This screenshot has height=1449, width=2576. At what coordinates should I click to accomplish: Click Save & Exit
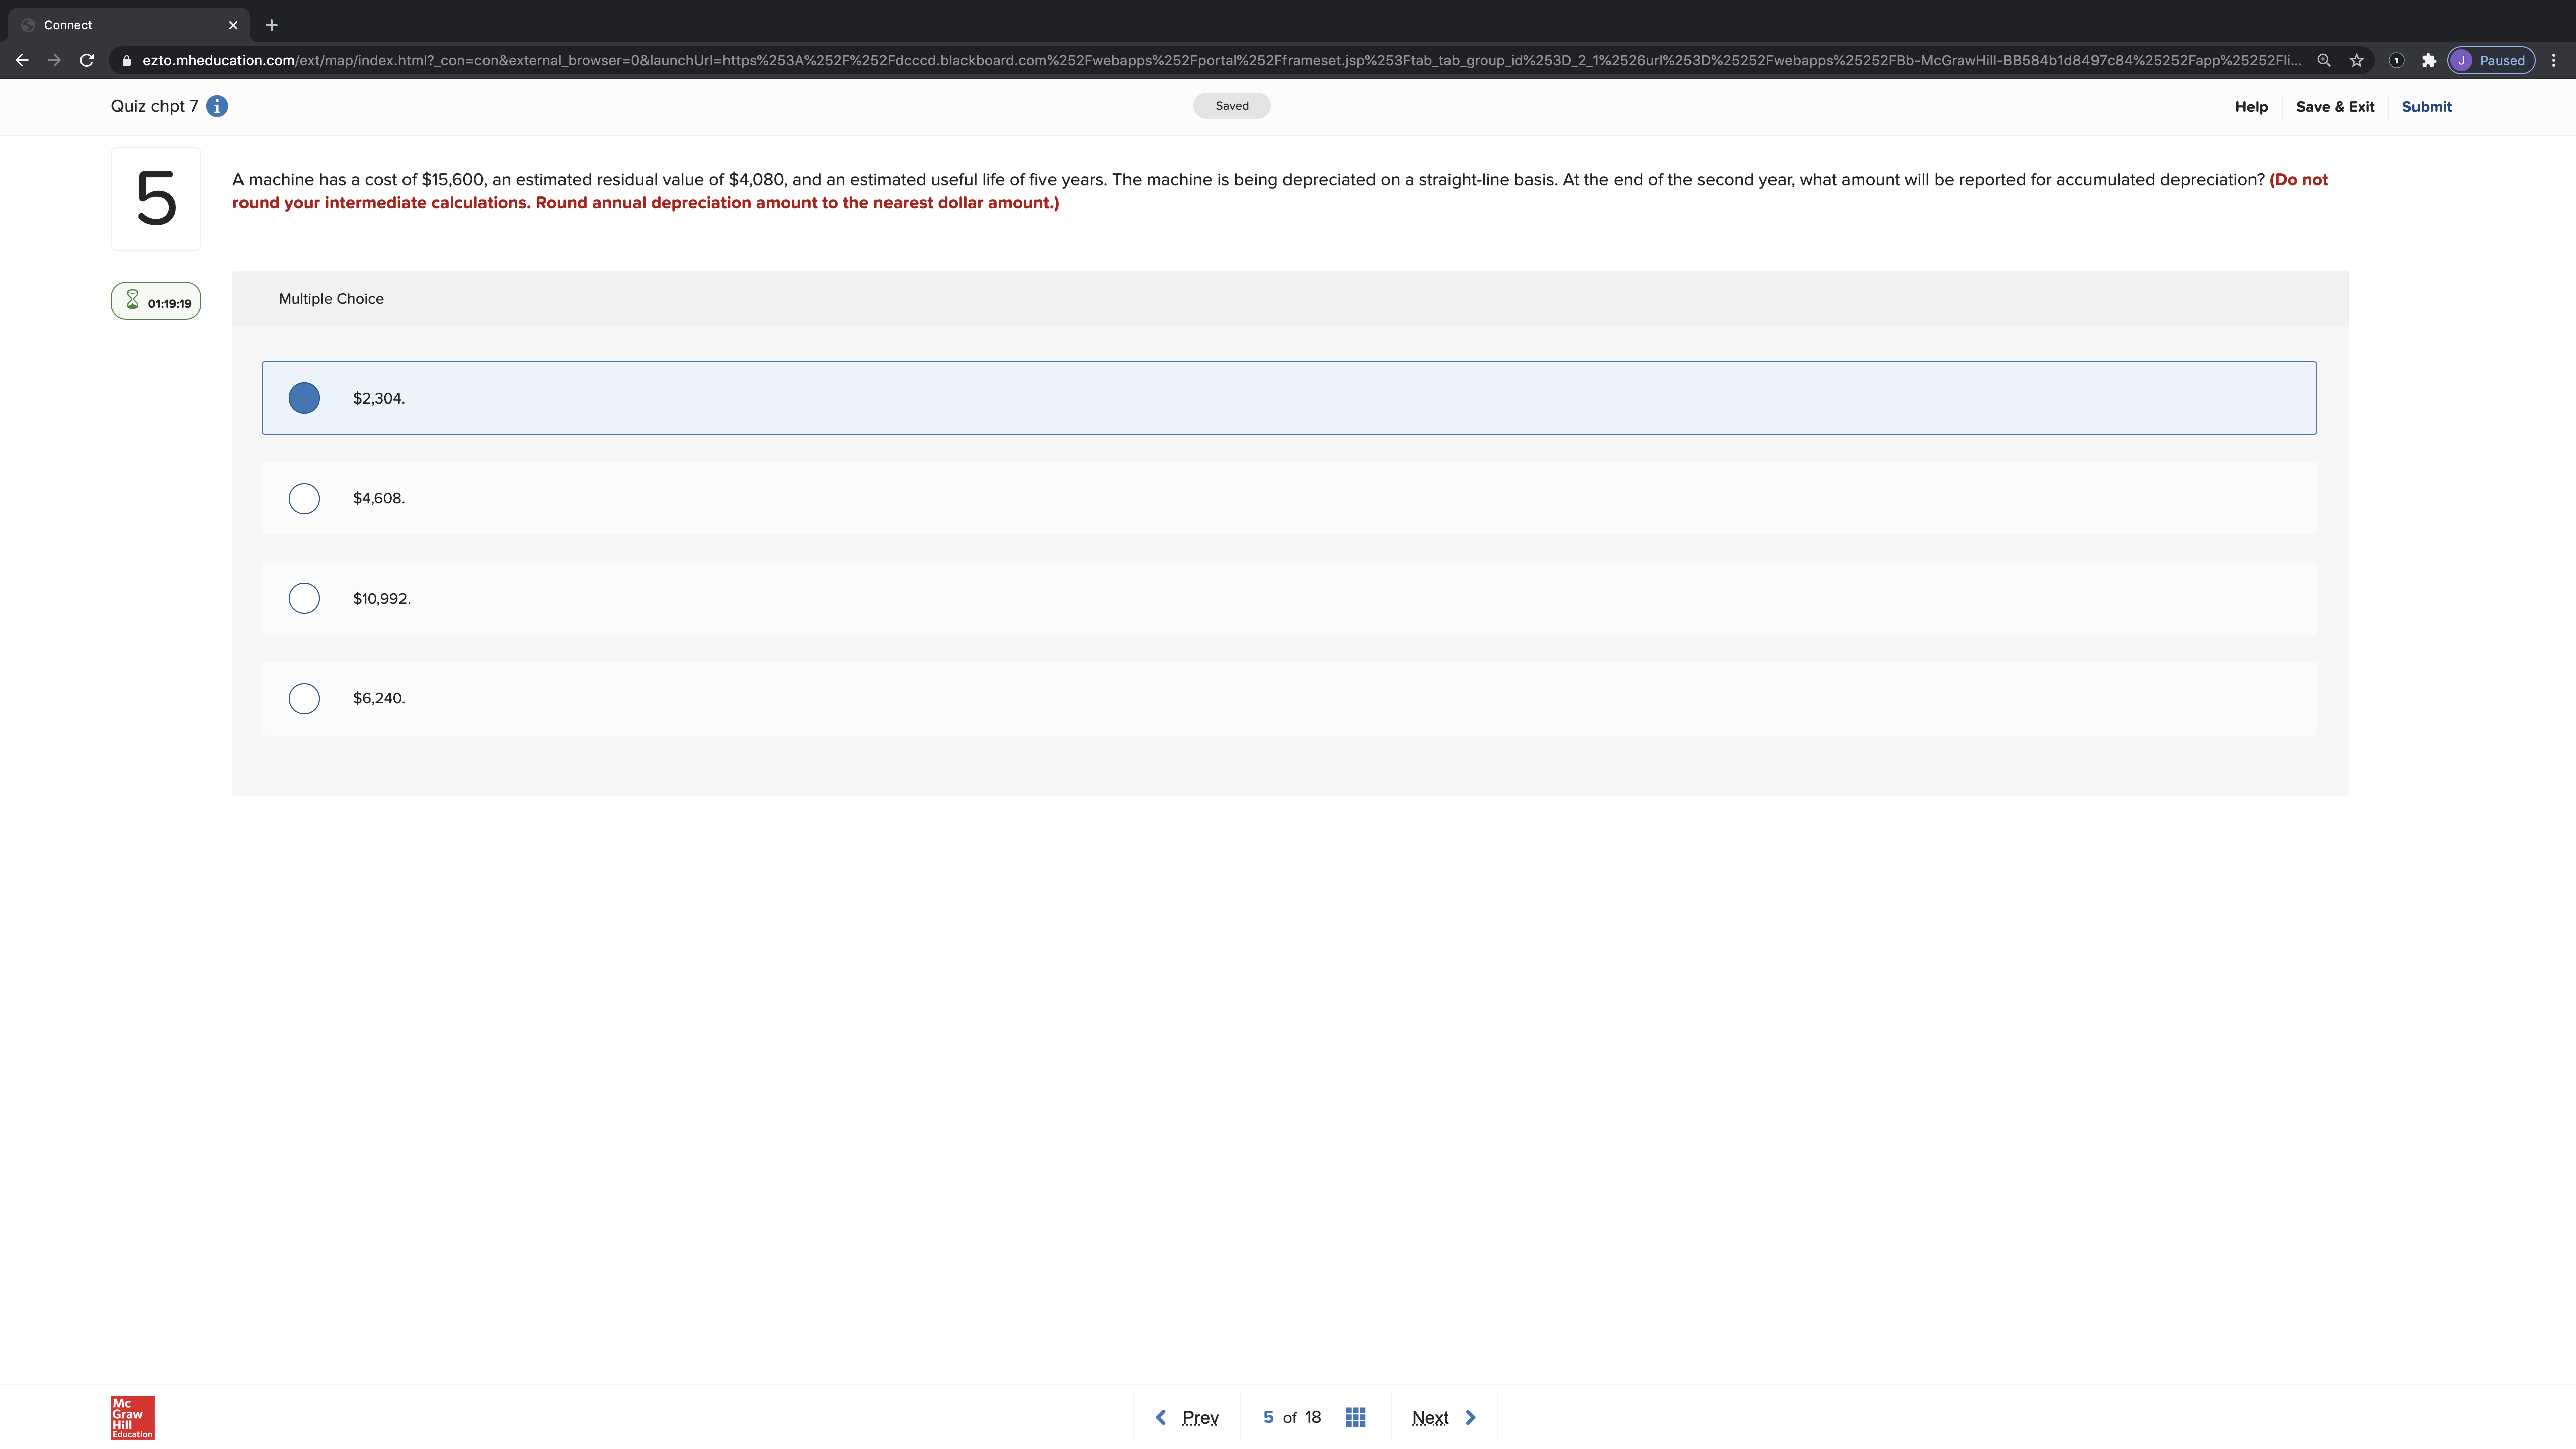tap(2334, 107)
